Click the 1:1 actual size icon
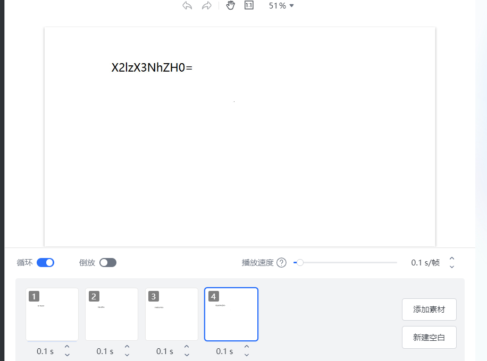 (249, 5)
